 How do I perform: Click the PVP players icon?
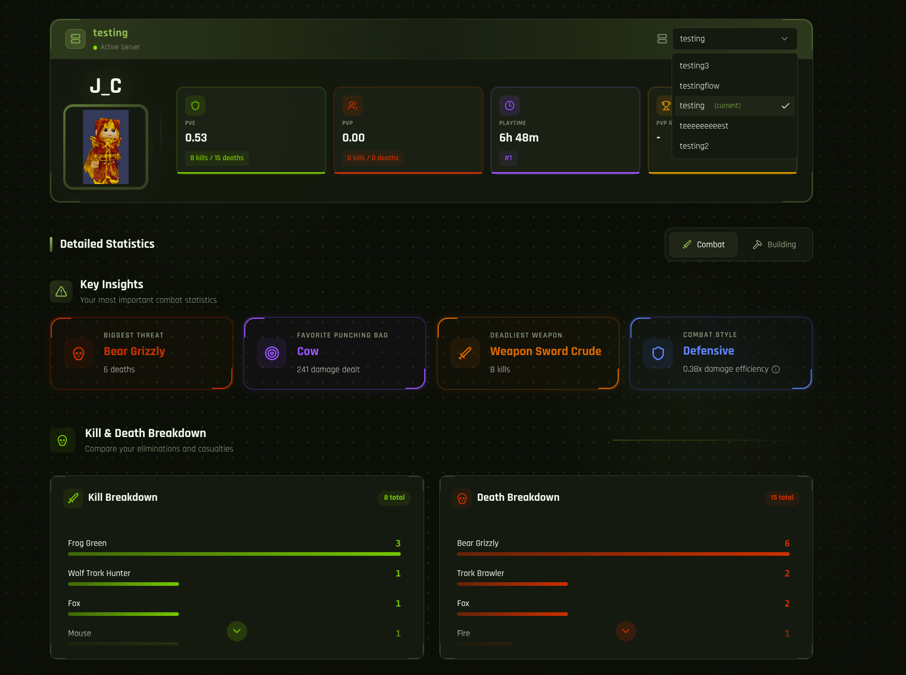pos(352,106)
